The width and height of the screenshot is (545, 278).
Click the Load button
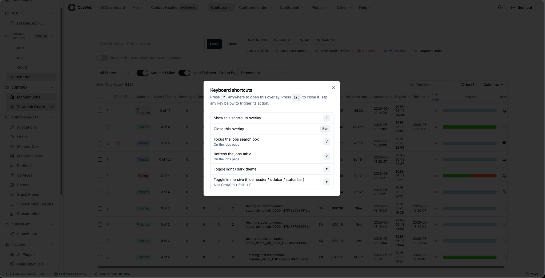214,44
